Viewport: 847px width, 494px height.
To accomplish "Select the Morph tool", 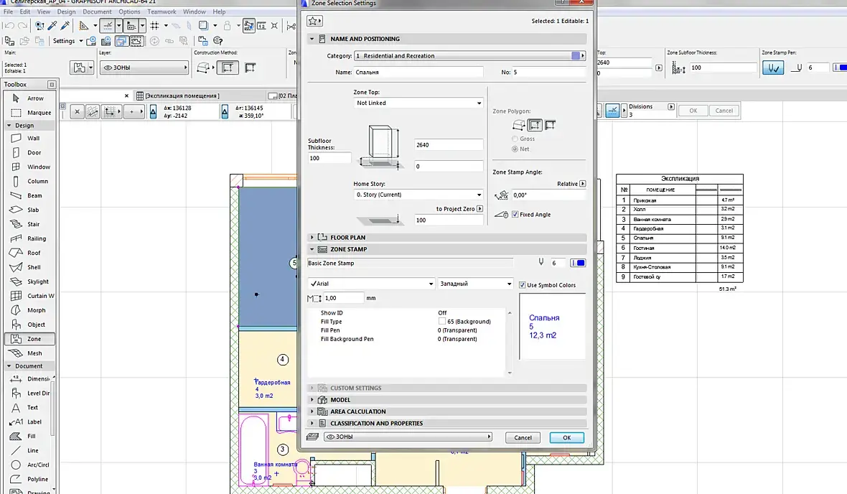I will click(29, 310).
